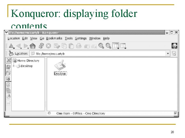Click the Decrease icon size button
185x138 pixels.
pyautogui.click(x=94, y=46)
